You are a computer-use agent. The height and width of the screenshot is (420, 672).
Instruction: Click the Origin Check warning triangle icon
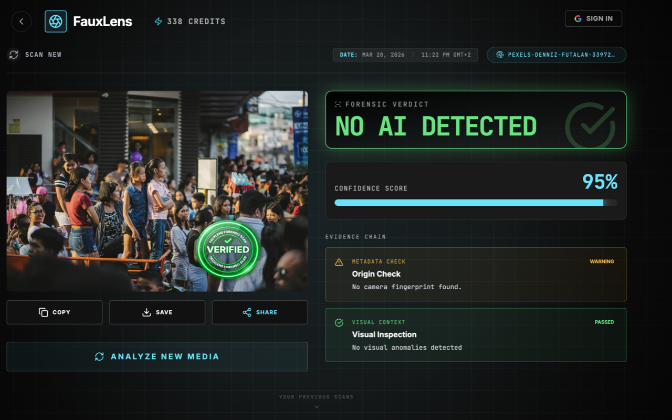(339, 262)
